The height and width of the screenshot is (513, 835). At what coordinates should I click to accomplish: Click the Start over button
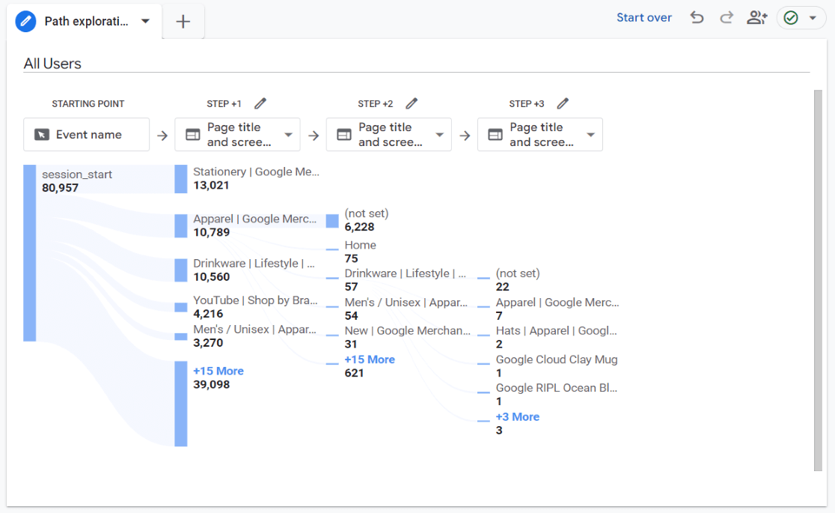pos(644,18)
